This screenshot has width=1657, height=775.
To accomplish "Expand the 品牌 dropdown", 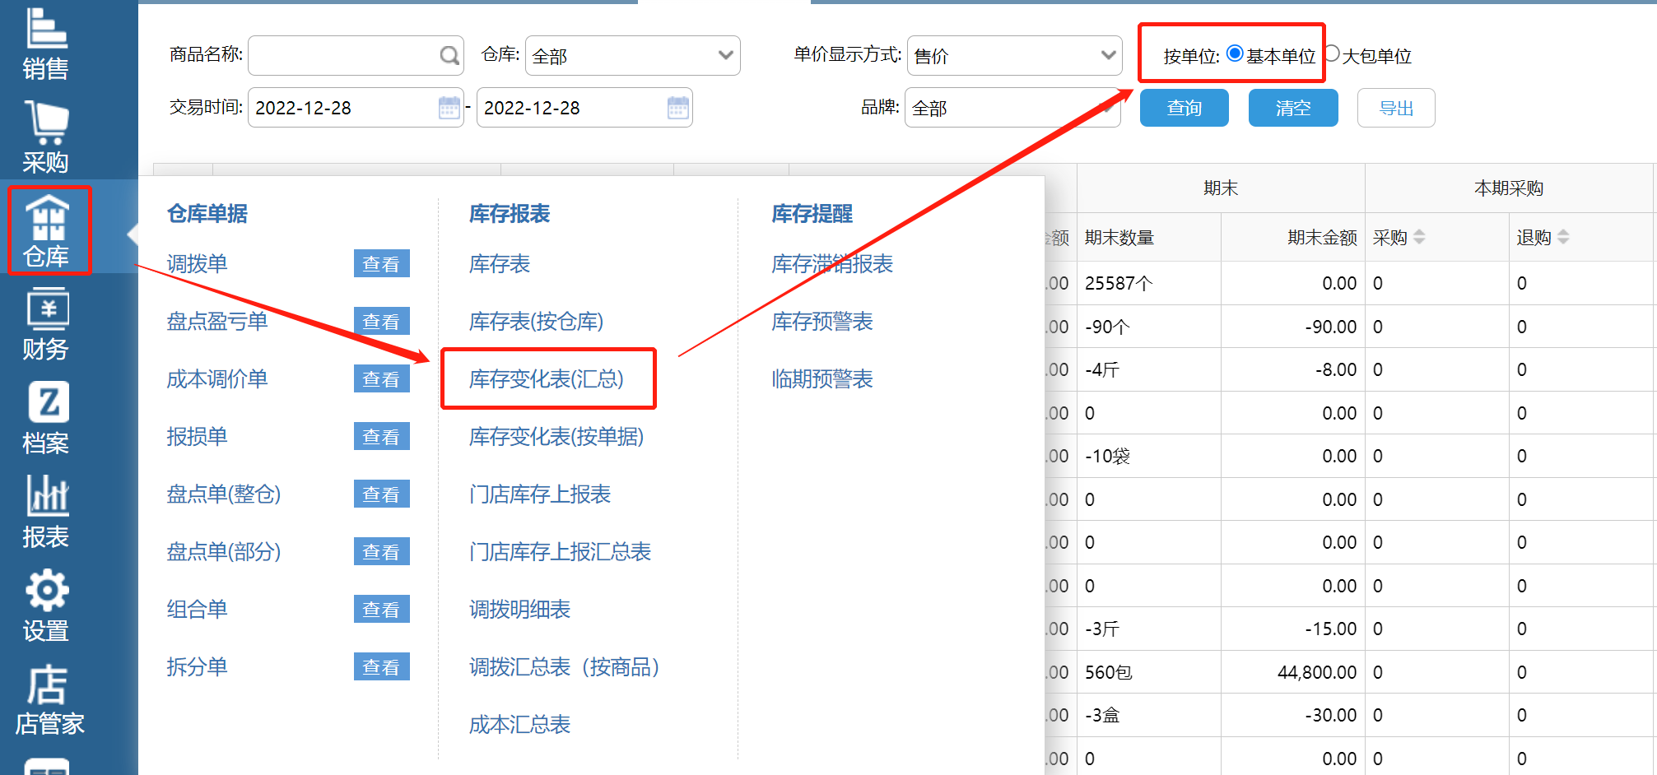I will tap(1013, 108).
